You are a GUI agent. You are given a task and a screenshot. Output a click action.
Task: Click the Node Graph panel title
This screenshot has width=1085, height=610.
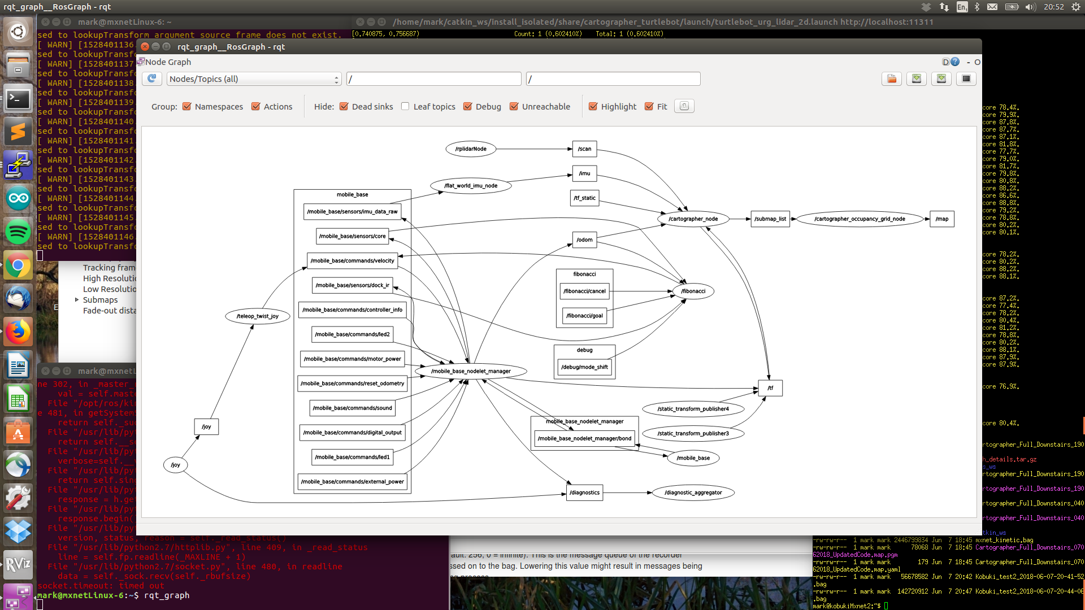point(167,62)
